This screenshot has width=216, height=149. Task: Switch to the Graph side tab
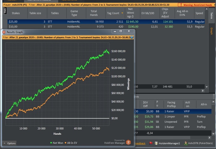pyautogui.click(x=211, y=31)
